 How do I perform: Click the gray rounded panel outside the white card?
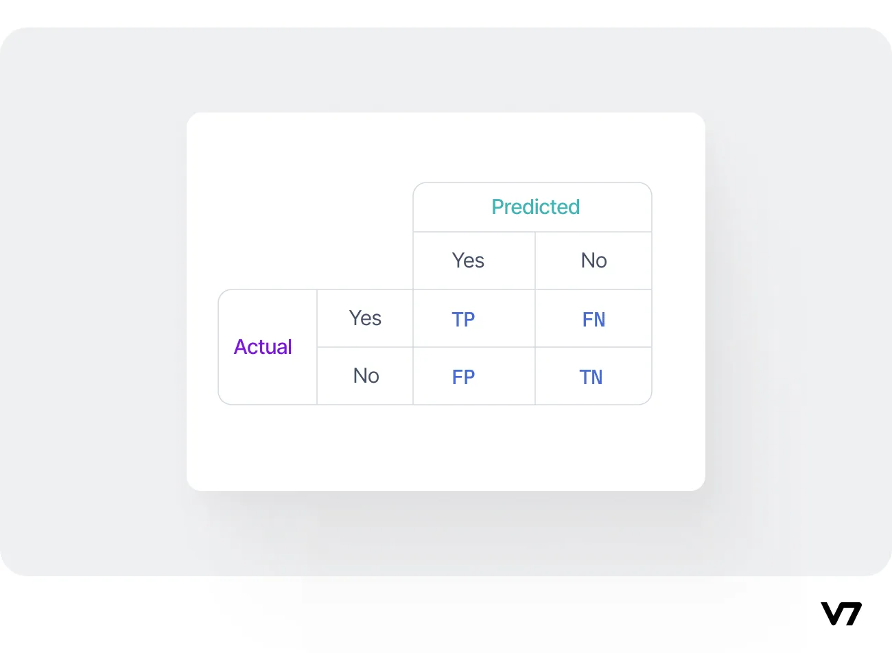(96, 302)
